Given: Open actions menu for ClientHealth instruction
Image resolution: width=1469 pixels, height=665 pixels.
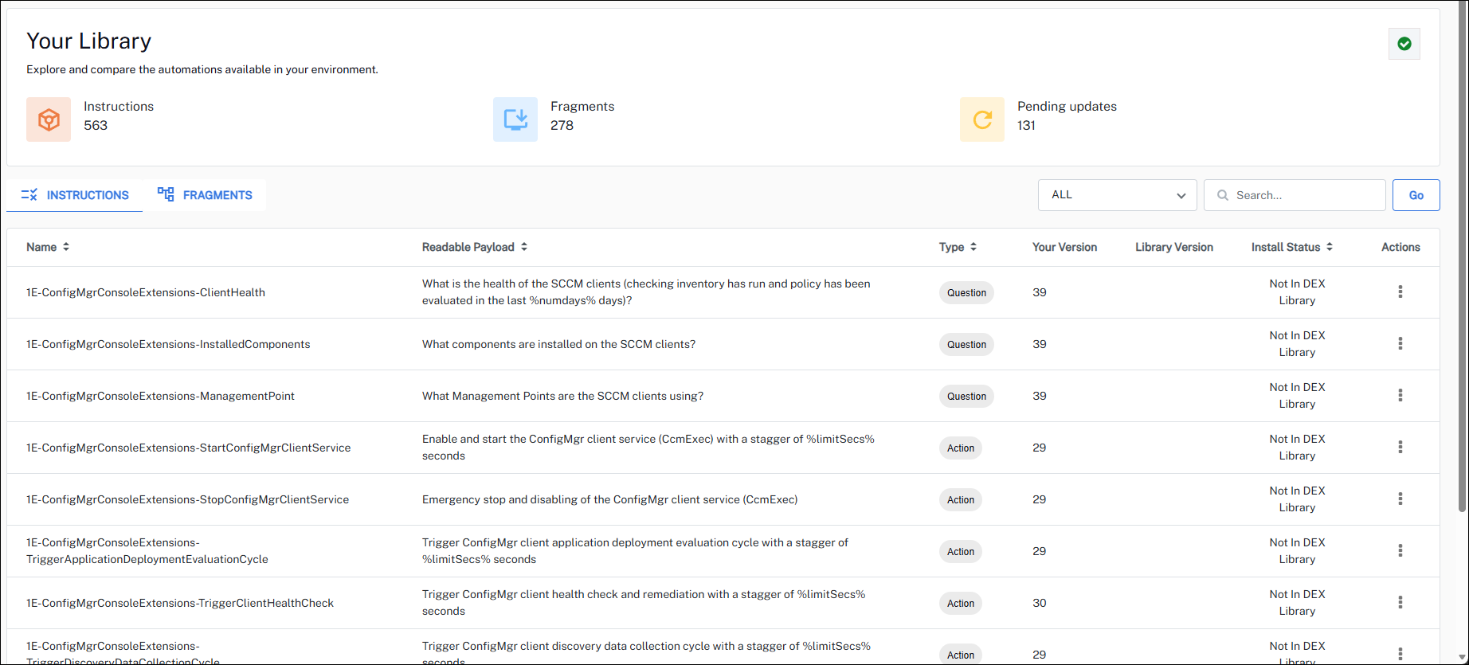Looking at the screenshot, I should pos(1400,292).
